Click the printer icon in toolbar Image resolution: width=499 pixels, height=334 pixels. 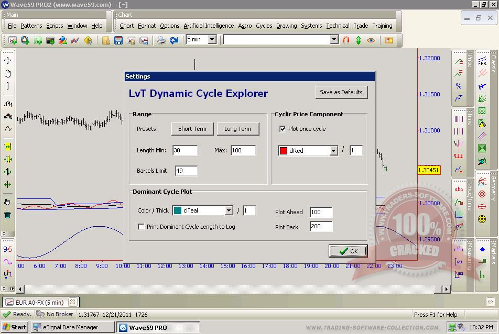point(161,40)
